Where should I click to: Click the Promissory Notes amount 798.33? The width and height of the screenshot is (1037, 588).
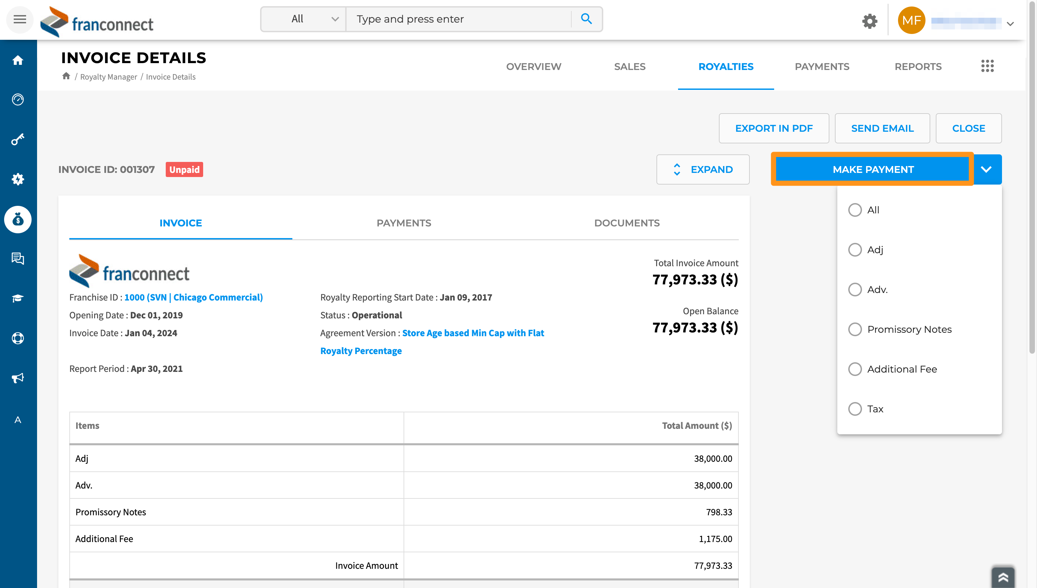click(719, 512)
